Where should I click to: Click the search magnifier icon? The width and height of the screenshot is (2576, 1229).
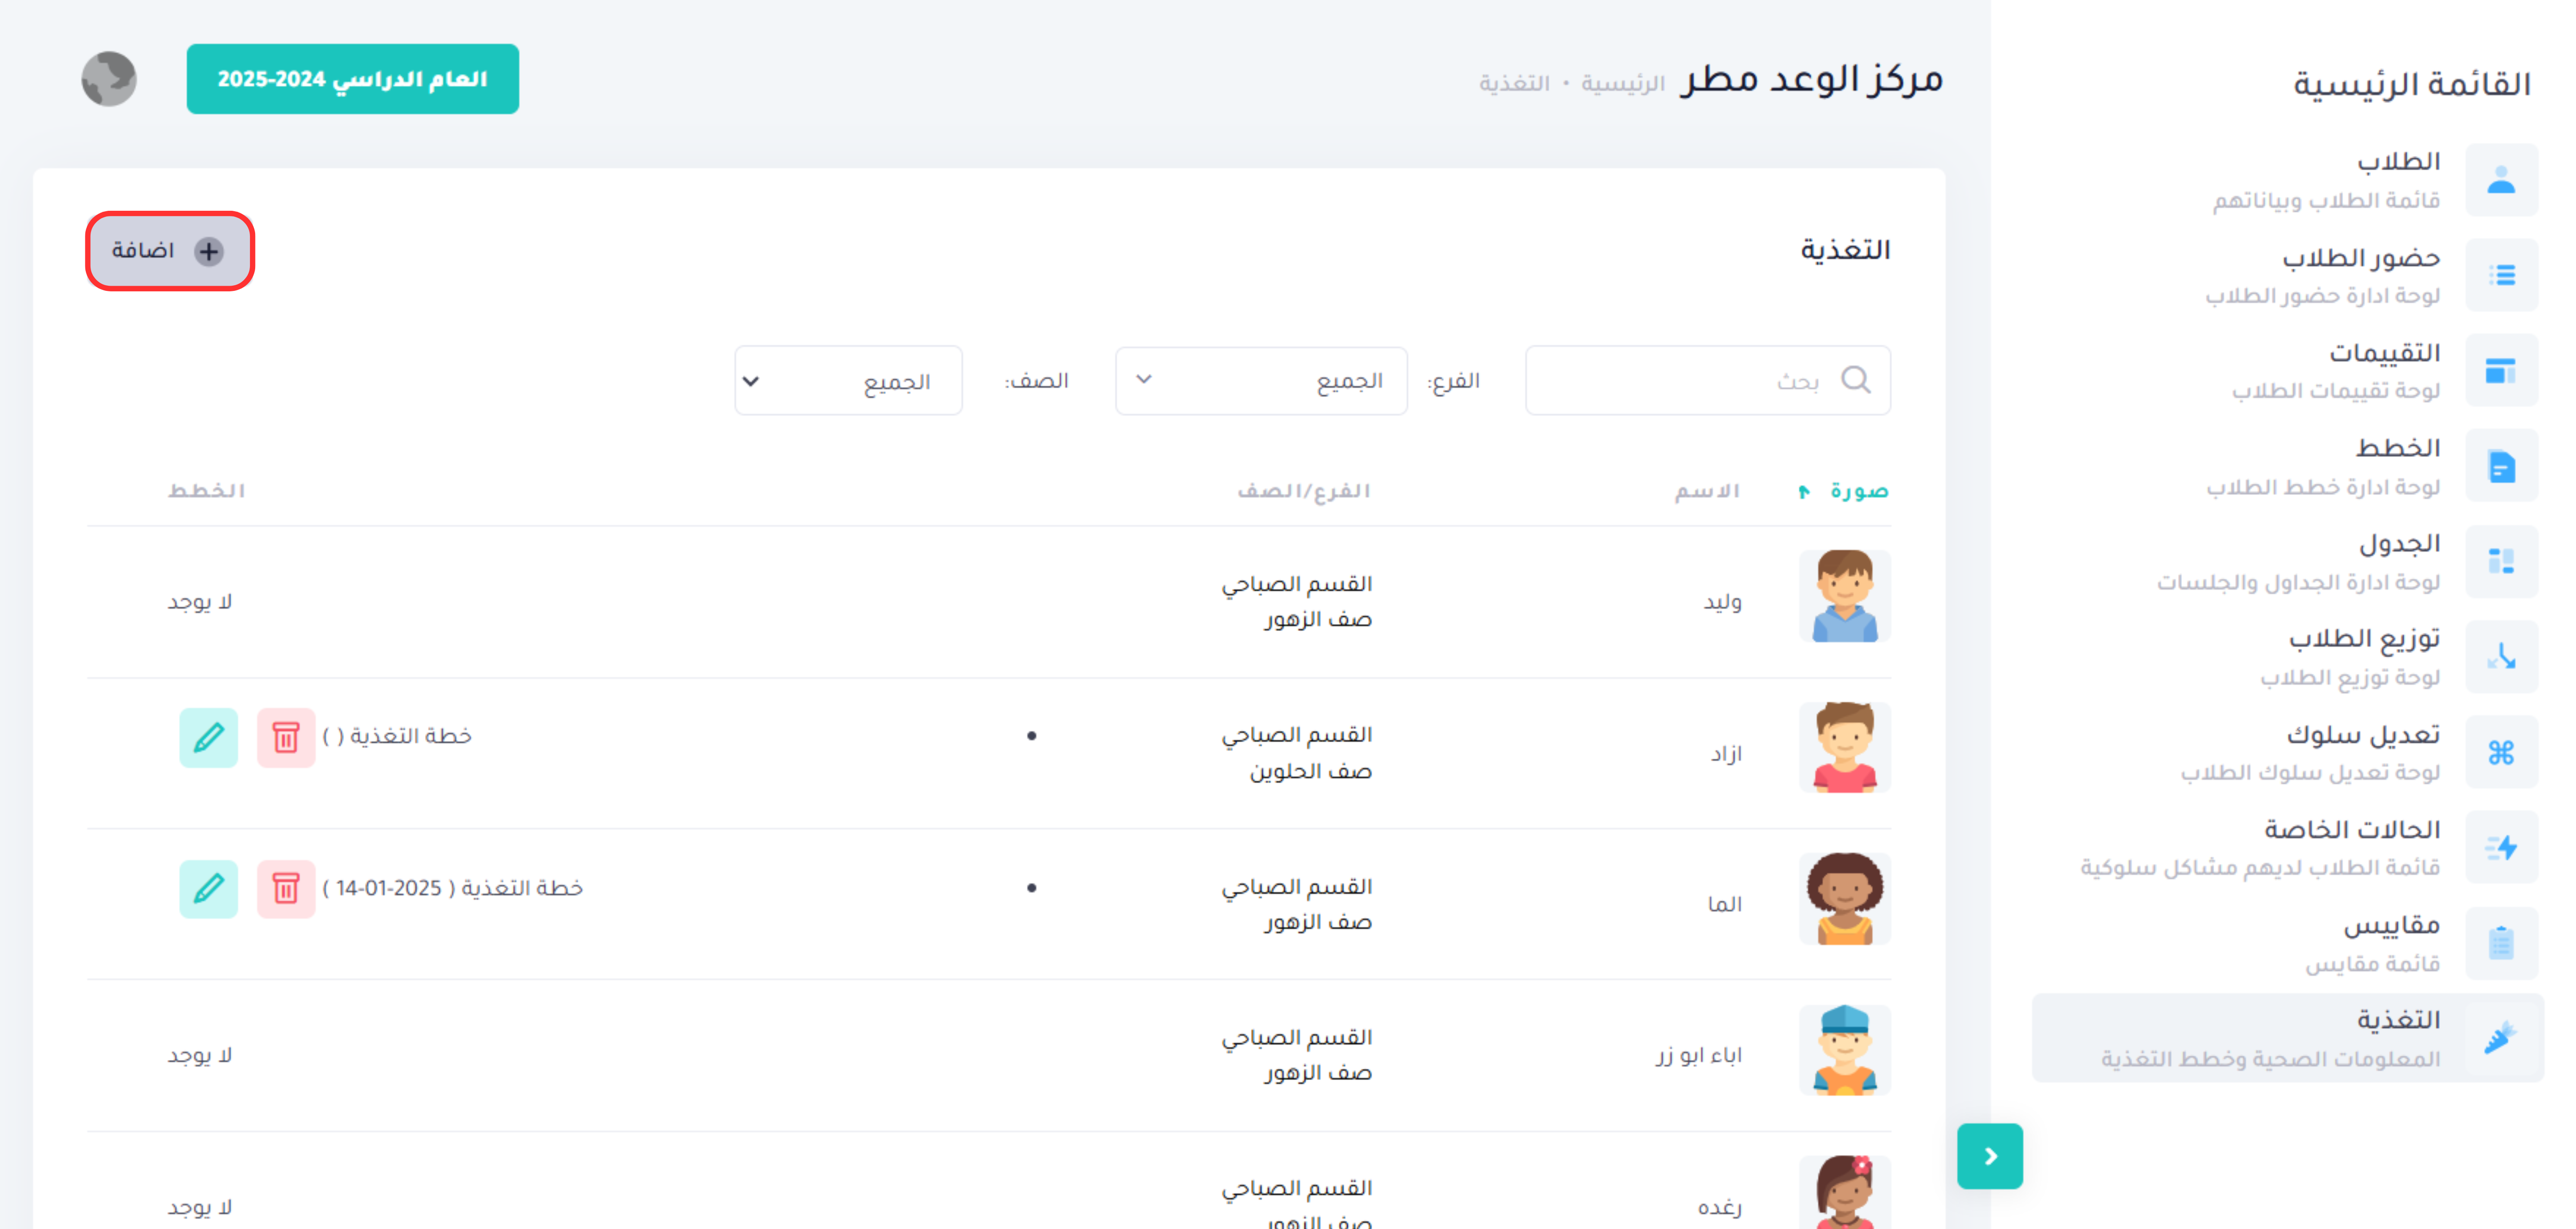[1856, 380]
